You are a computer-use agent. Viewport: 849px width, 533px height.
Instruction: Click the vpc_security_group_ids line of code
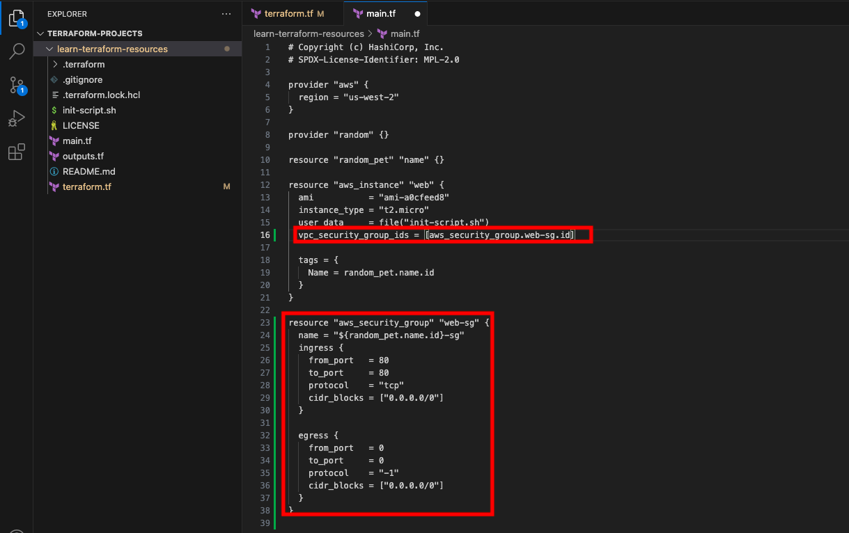(x=436, y=235)
